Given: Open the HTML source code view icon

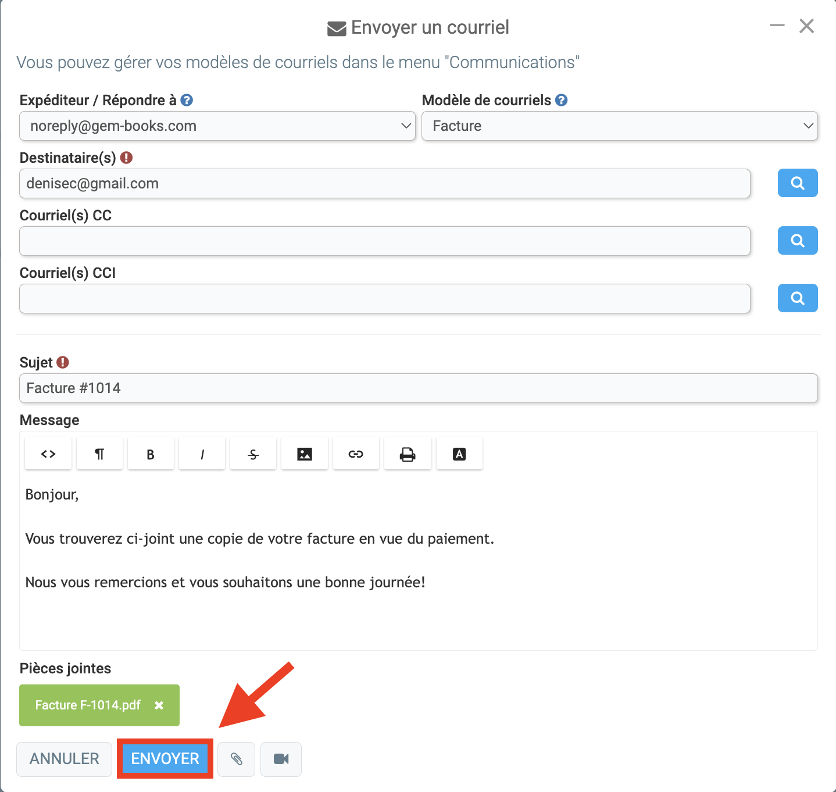Looking at the screenshot, I should pyautogui.click(x=48, y=454).
